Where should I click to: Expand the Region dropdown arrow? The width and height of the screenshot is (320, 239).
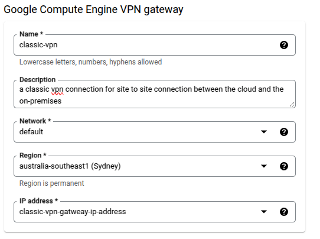tap(264, 166)
